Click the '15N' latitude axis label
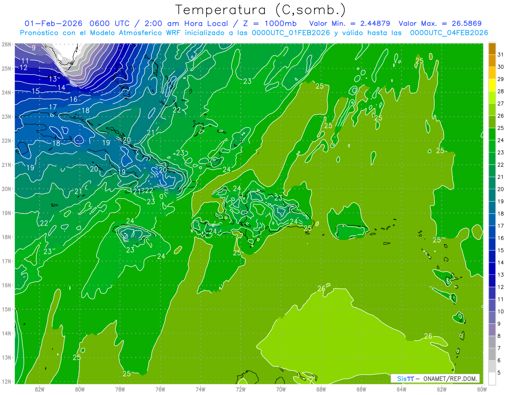Viewport: 512px width, 395px height. pyautogui.click(x=6, y=309)
